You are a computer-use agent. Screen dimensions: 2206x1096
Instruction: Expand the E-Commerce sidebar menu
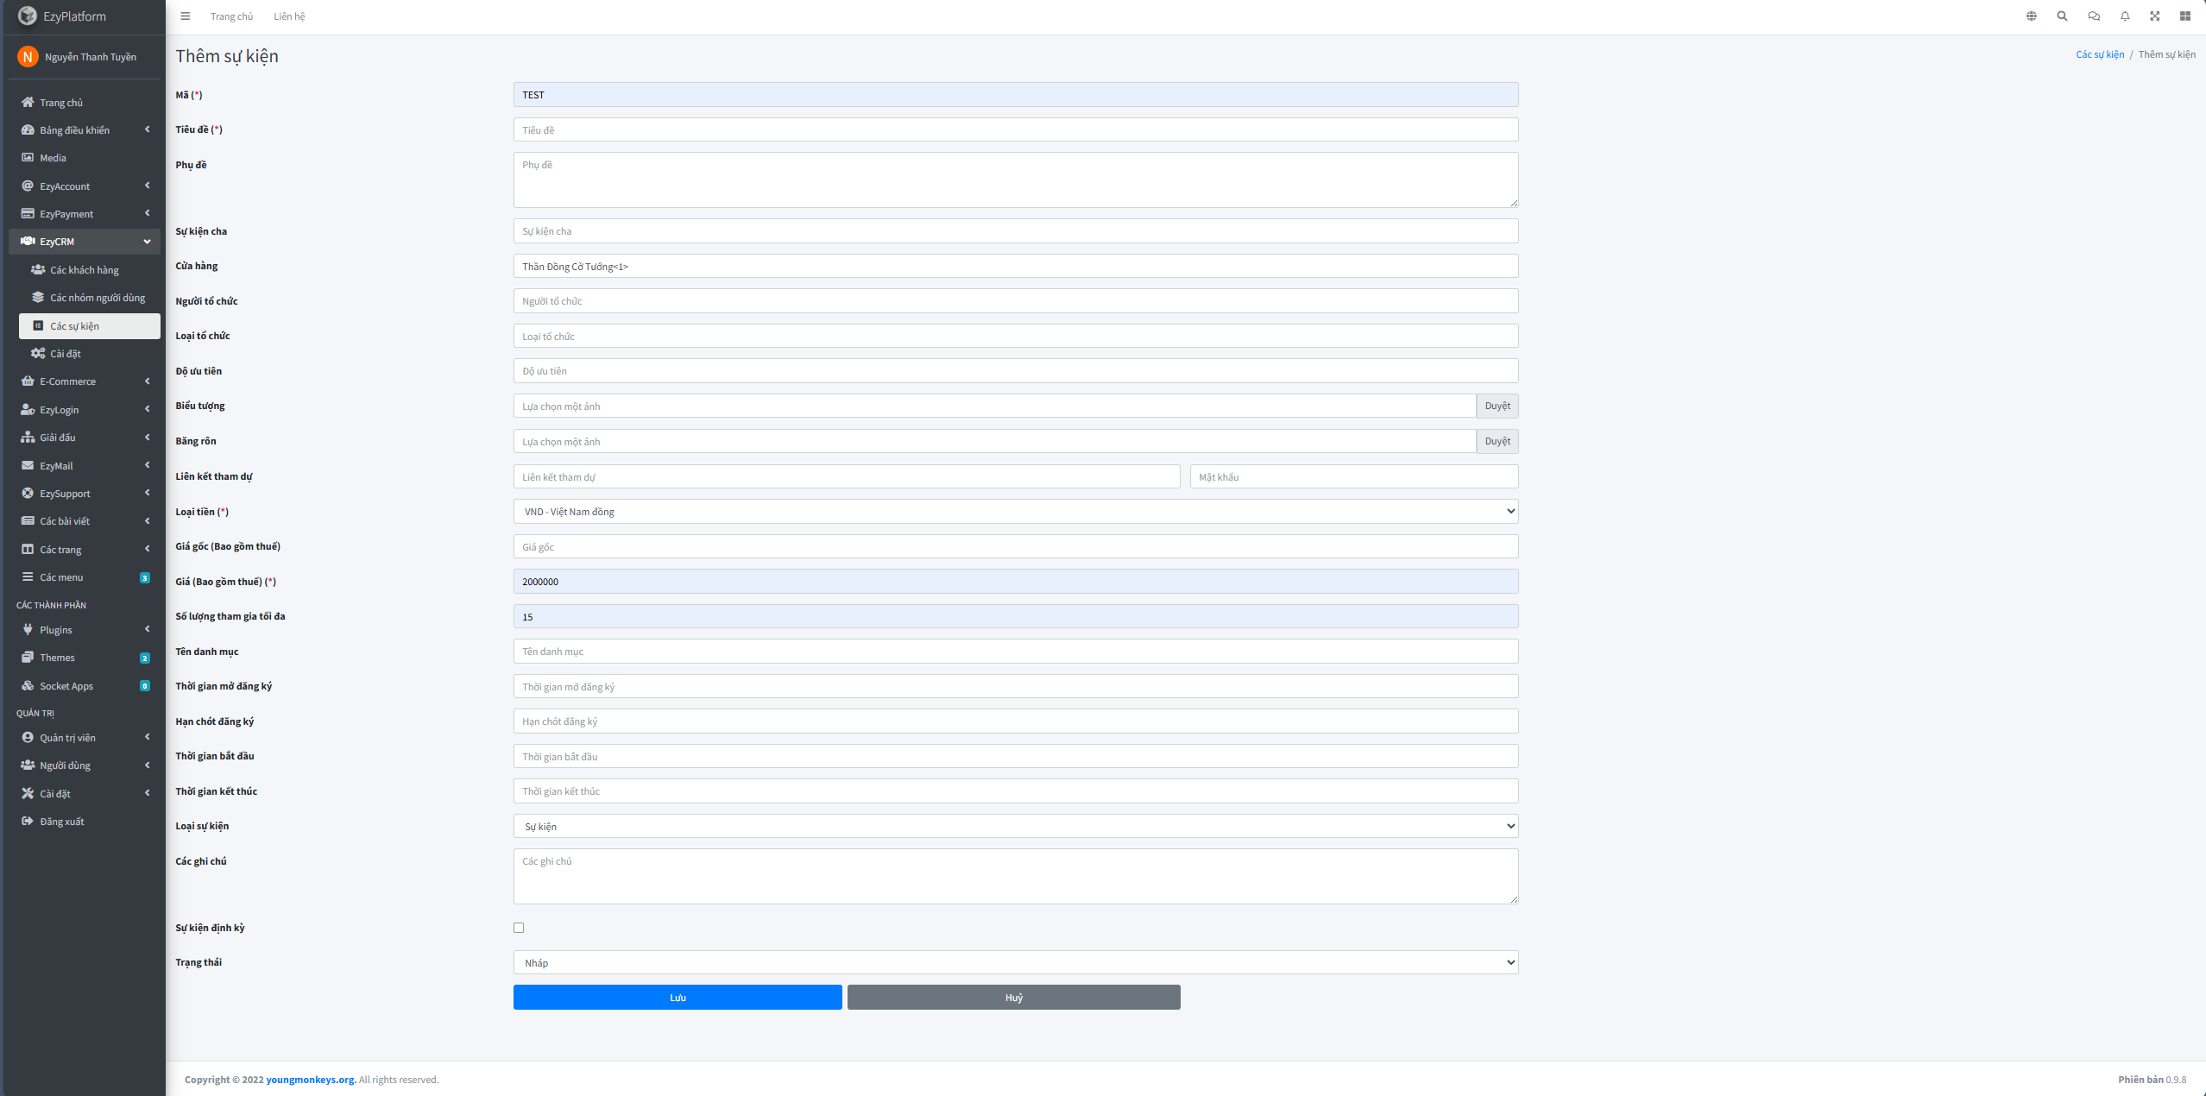click(85, 381)
